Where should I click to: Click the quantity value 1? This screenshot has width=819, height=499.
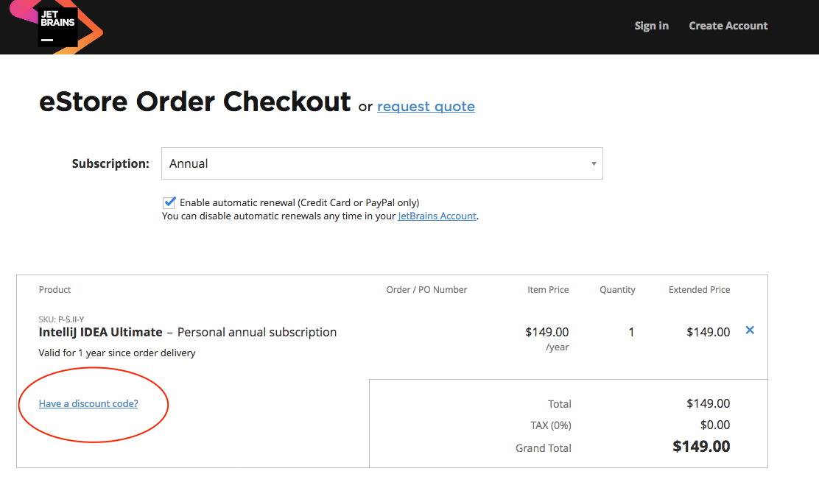click(x=631, y=333)
